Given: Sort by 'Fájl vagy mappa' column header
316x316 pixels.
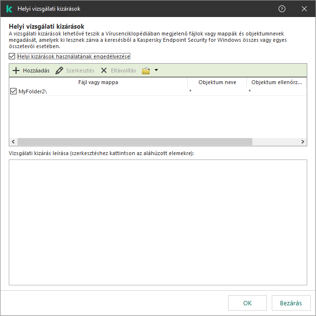Looking at the screenshot, I should (98, 82).
